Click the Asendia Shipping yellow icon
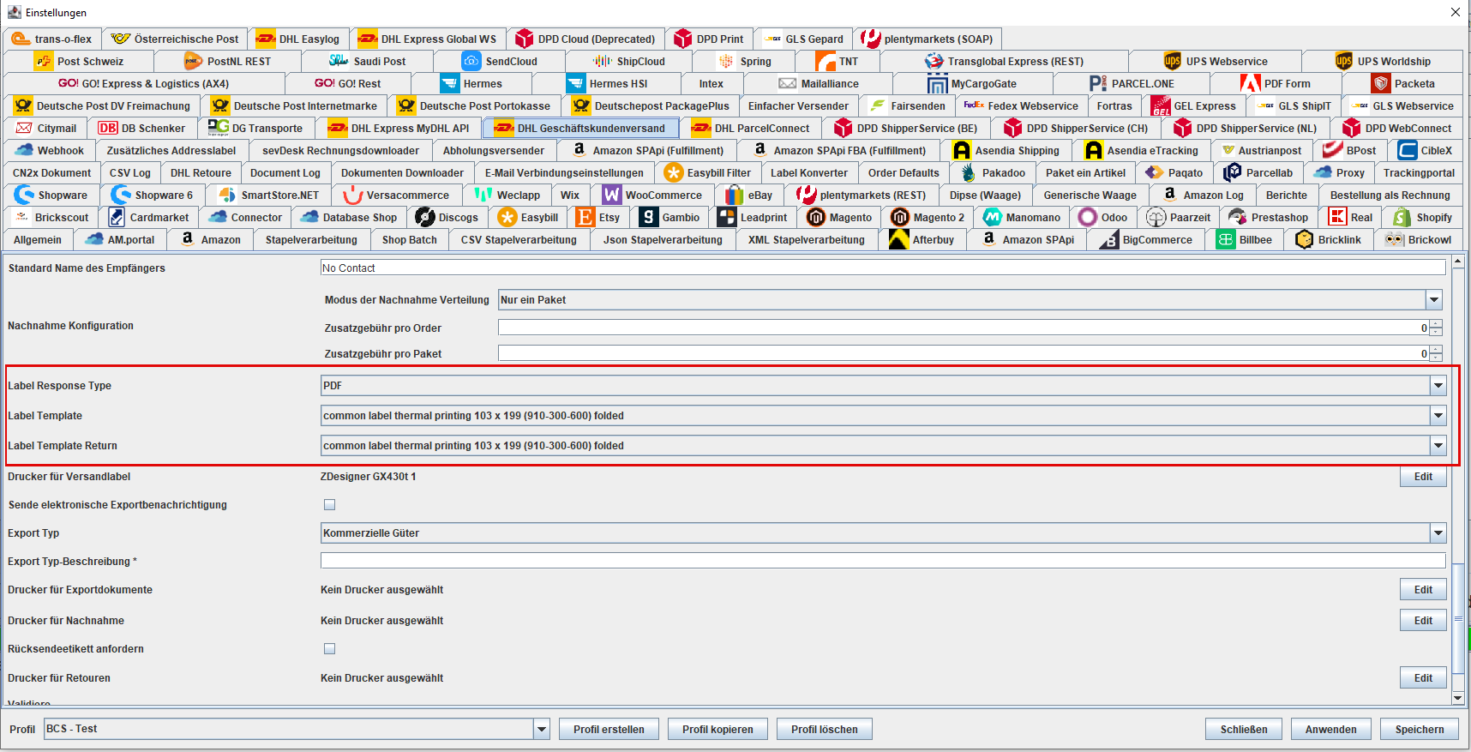The width and height of the screenshot is (1471, 752). tap(961, 150)
